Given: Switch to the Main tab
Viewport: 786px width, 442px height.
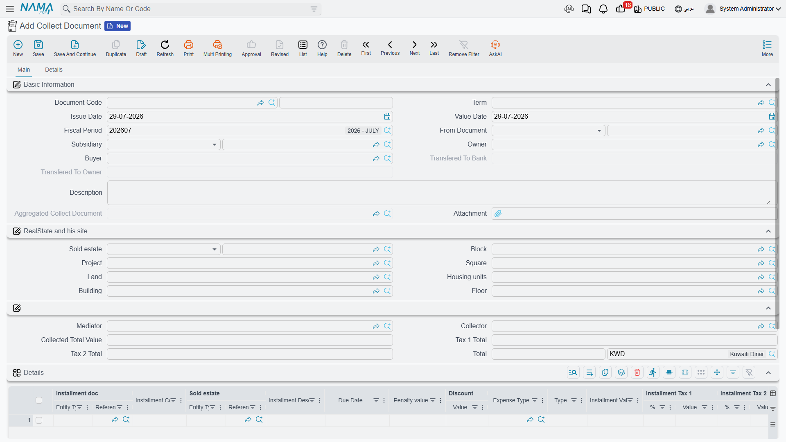Looking at the screenshot, I should point(24,70).
